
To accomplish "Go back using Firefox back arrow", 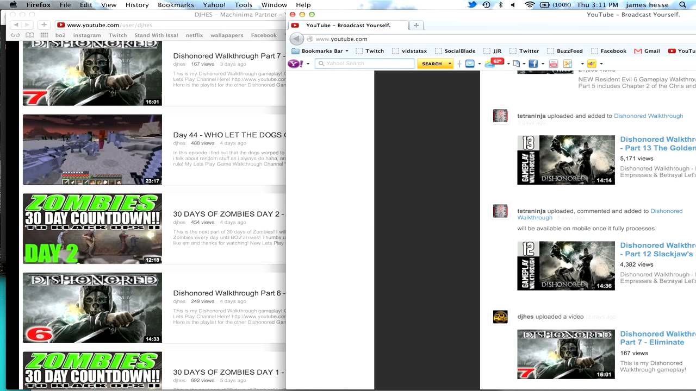I will click(296, 39).
